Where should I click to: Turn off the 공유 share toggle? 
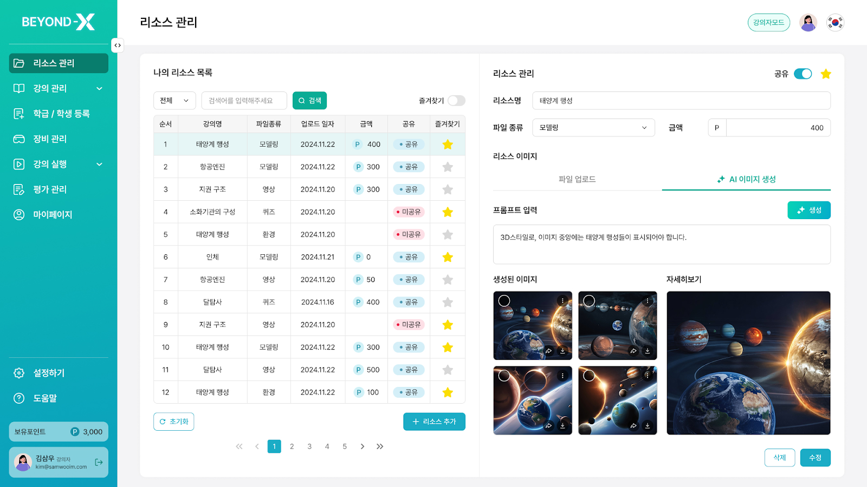[x=803, y=74]
